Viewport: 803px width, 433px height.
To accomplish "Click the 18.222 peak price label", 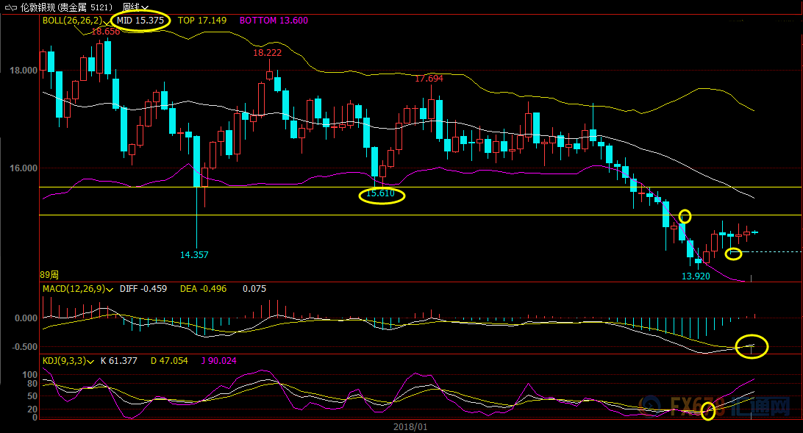I will (x=267, y=53).
